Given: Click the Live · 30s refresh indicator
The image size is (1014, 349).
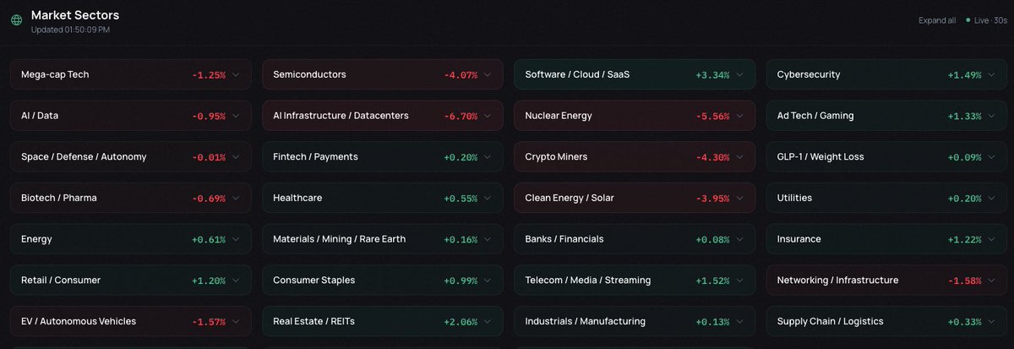Looking at the screenshot, I should point(985,20).
